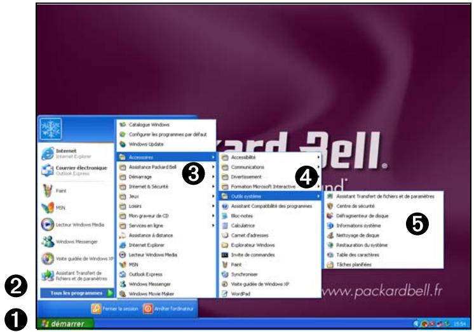
Task: Launch Explorateur Windows
Action: click(x=270, y=245)
